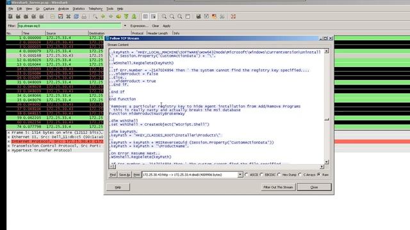Reset zoom to normal size icon

pos(179,17)
